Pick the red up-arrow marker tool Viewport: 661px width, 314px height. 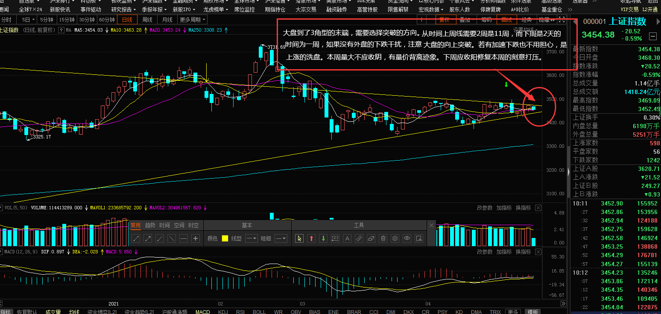(x=311, y=238)
